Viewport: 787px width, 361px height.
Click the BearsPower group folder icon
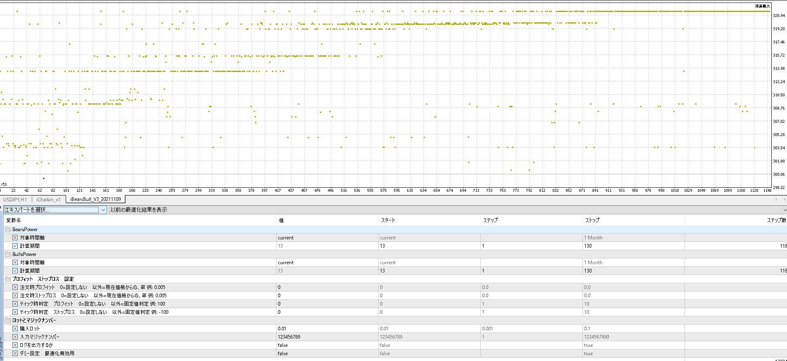(7, 230)
